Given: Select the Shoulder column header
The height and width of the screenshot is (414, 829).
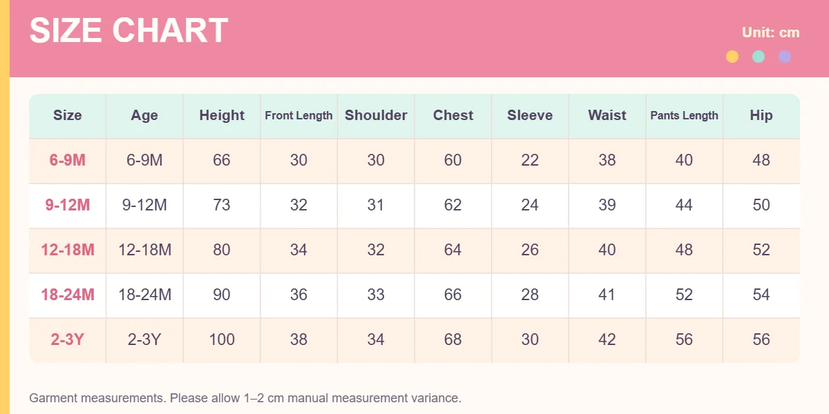Looking at the screenshot, I should point(376,116).
